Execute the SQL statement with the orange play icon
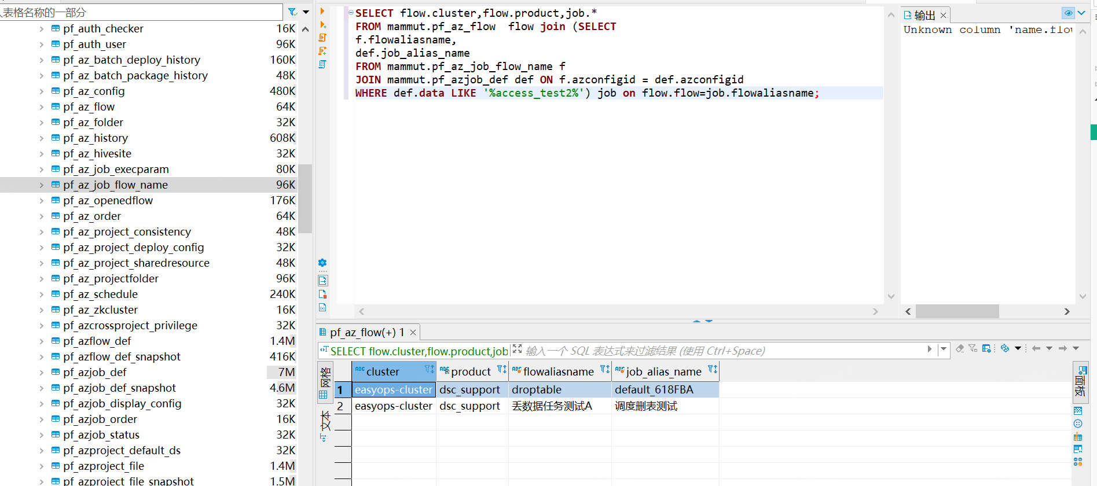The height and width of the screenshot is (486, 1097). pos(322,11)
